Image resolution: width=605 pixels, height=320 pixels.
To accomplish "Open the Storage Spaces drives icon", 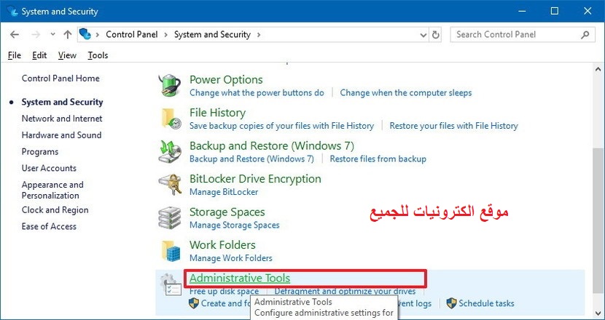I will pyautogui.click(x=169, y=217).
